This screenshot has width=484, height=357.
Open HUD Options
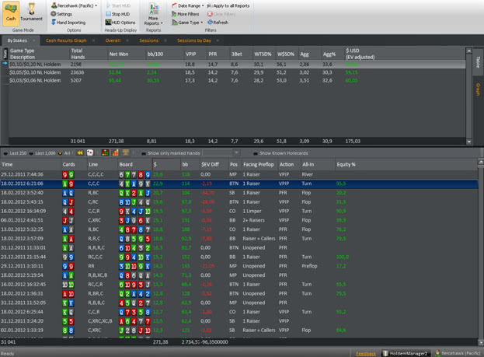pos(120,23)
